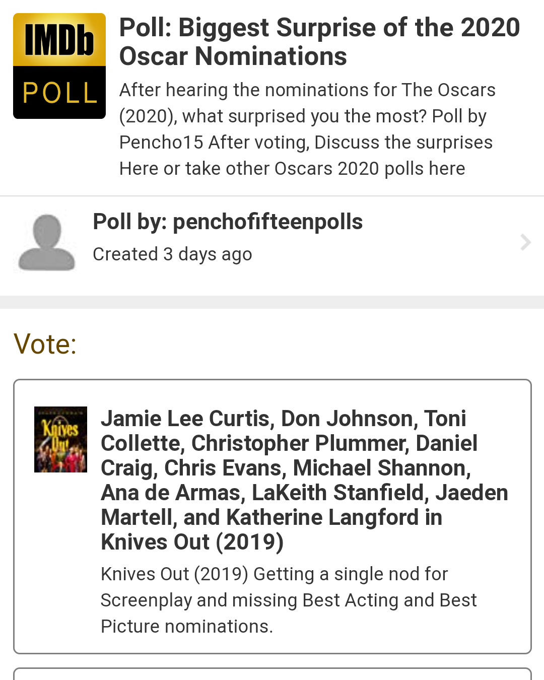Click the IMDb Poll logo

tap(59, 65)
